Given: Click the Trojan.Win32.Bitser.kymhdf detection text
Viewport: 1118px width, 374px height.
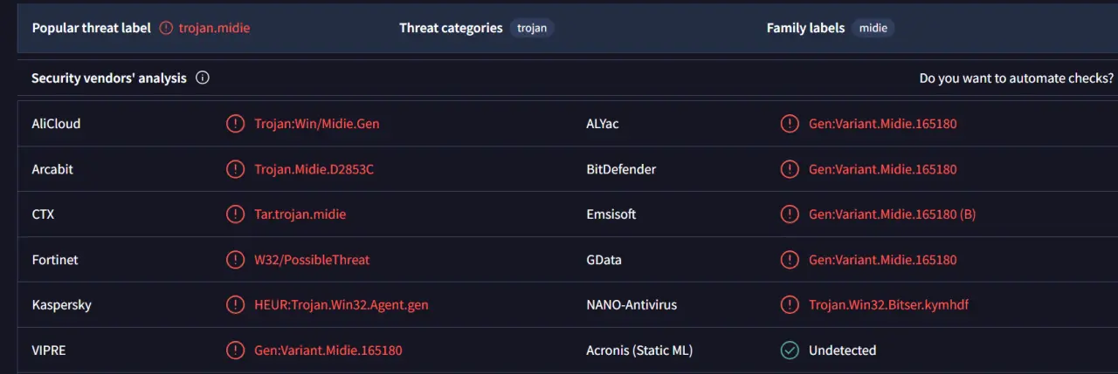Looking at the screenshot, I should (x=888, y=305).
